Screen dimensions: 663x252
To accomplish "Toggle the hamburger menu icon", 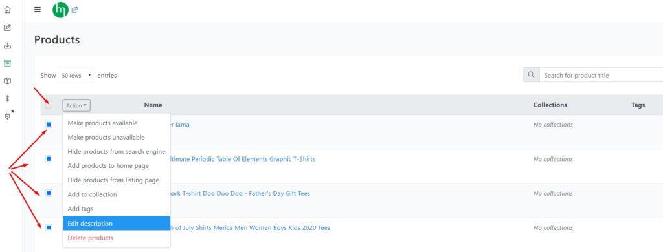I will 38,10.
